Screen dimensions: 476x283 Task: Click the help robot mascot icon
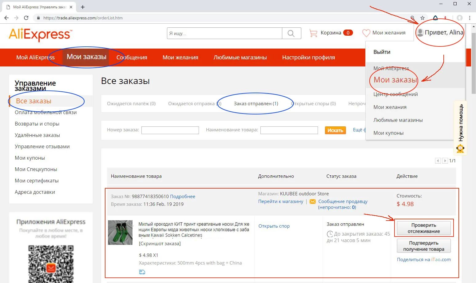[460, 149]
